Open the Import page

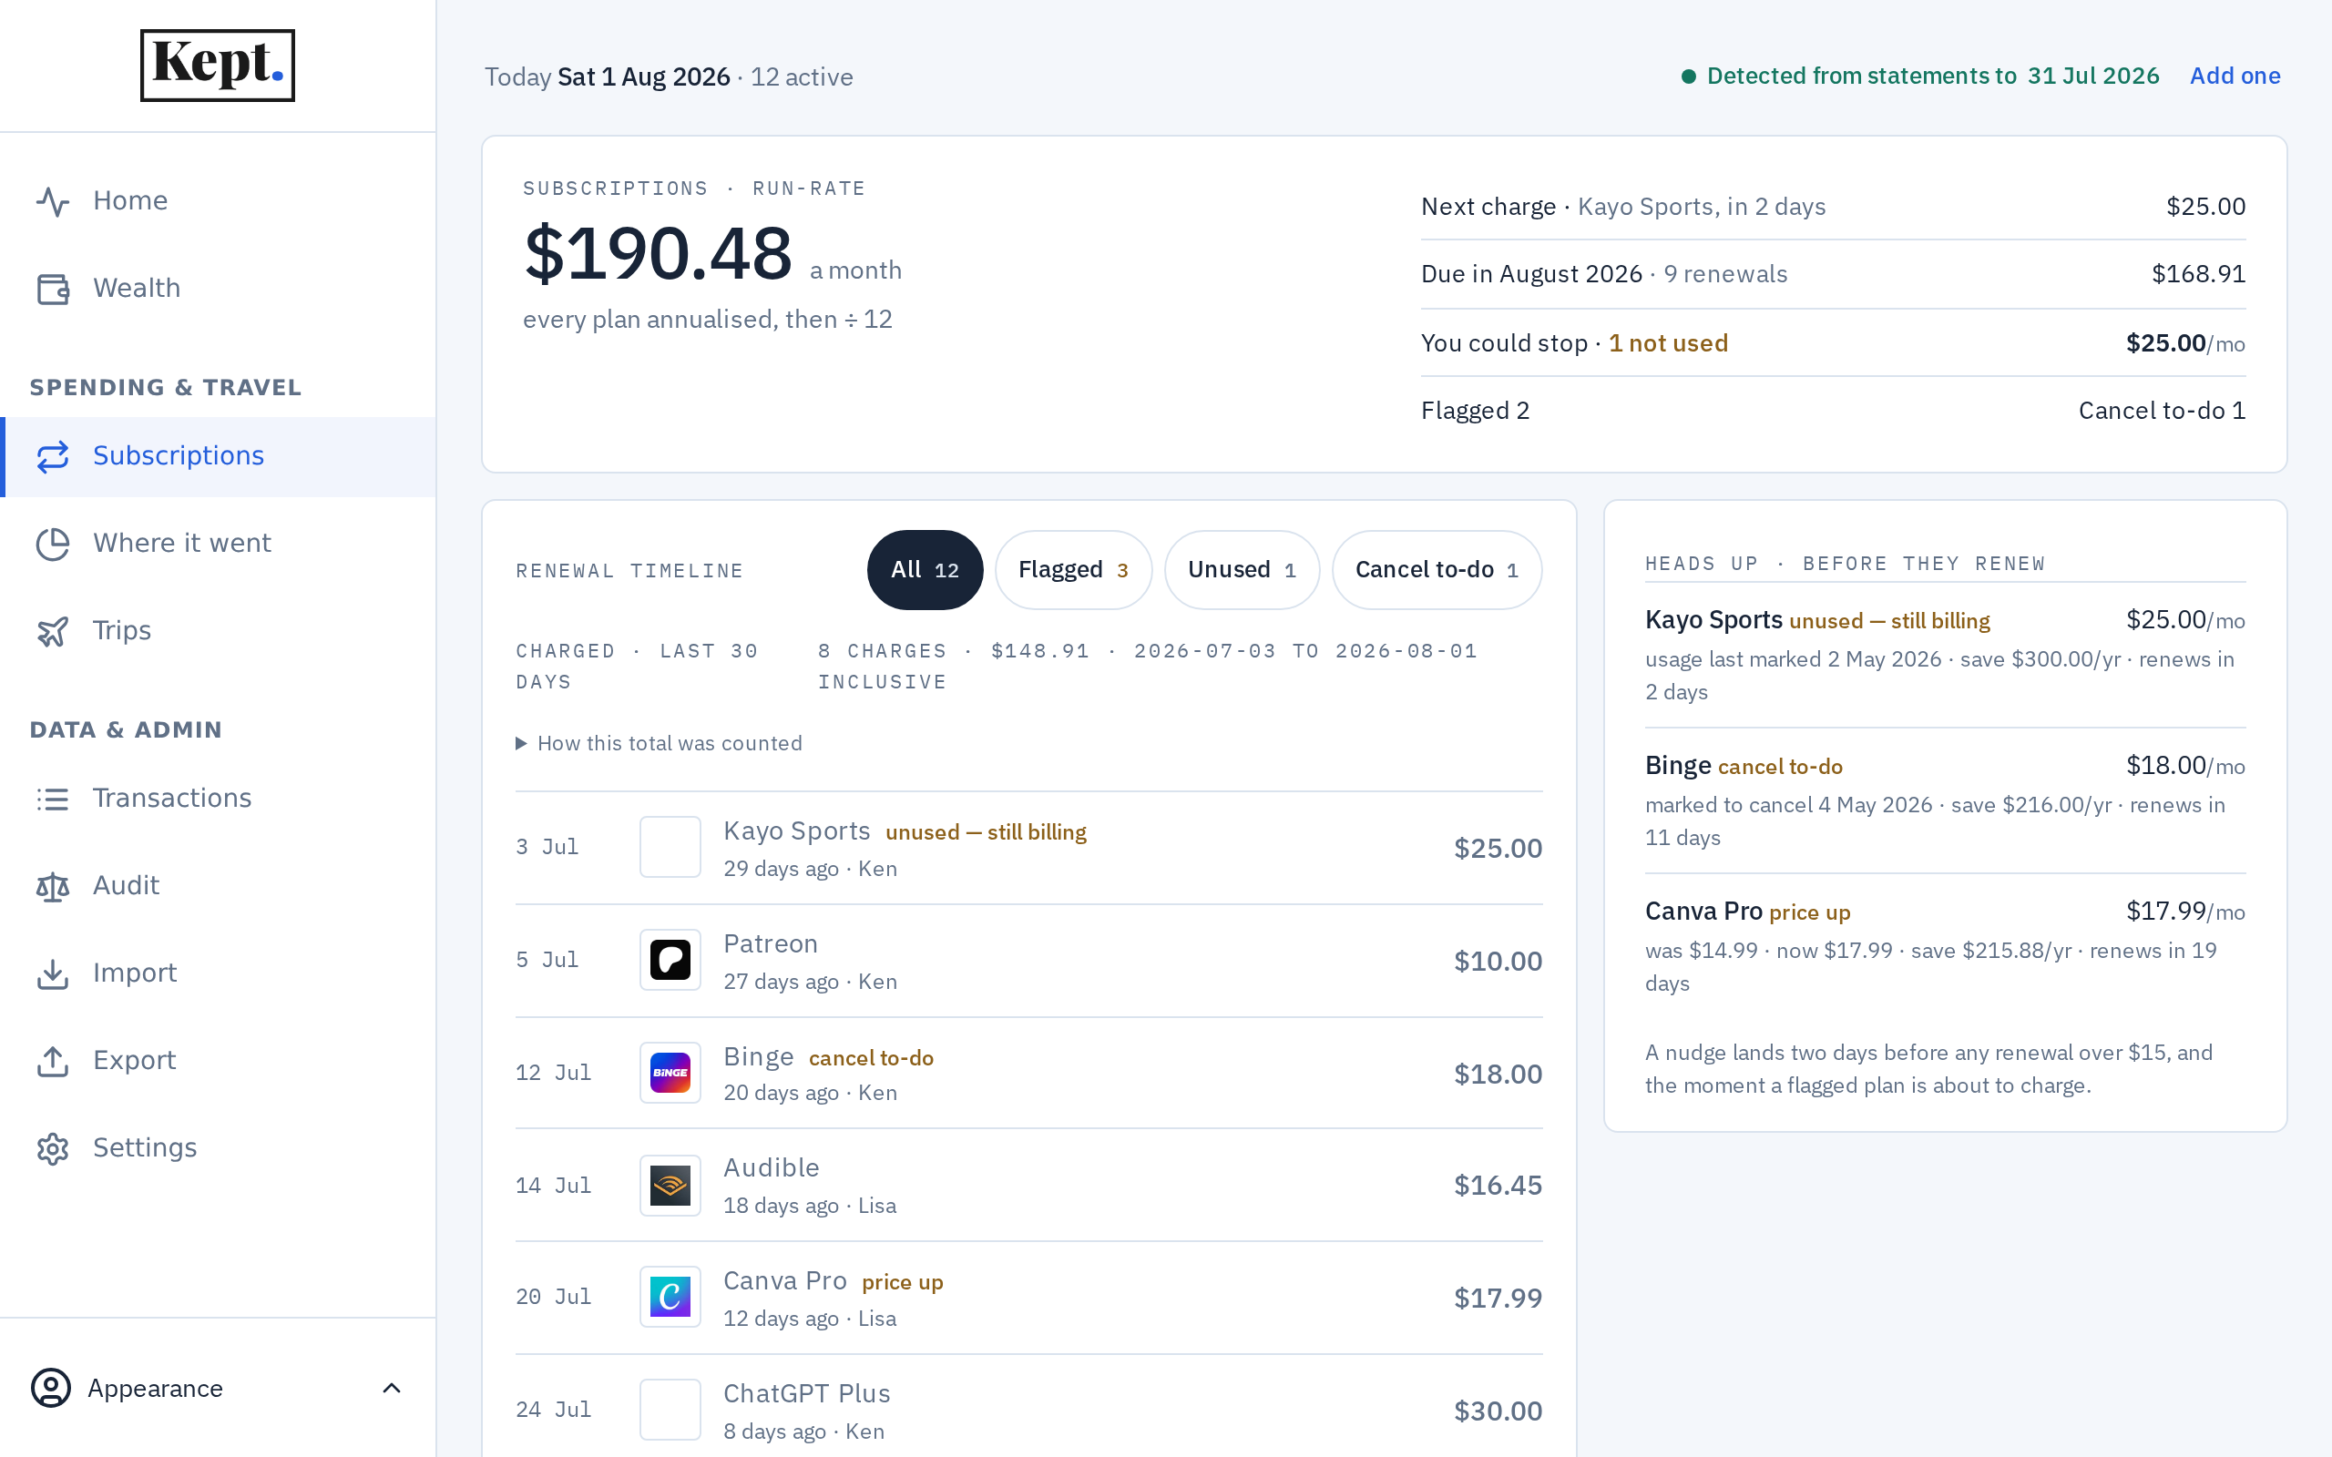click(x=218, y=974)
